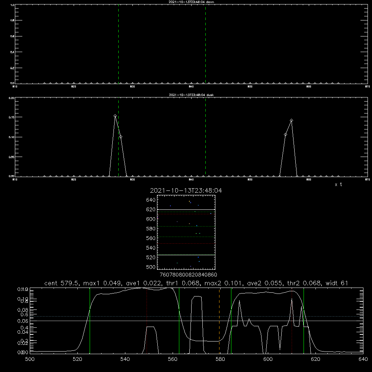Image resolution: width=372 pixels, height=372 pixels.
Task: Click center image y-axis label 560
Action: point(151,238)
